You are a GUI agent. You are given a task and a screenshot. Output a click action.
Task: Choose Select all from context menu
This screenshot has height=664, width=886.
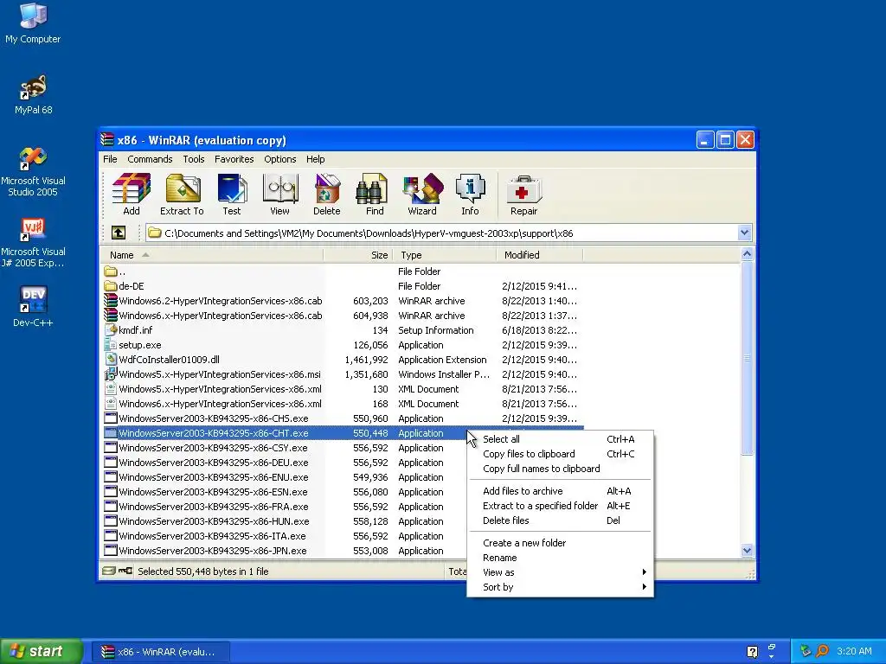tap(560, 438)
